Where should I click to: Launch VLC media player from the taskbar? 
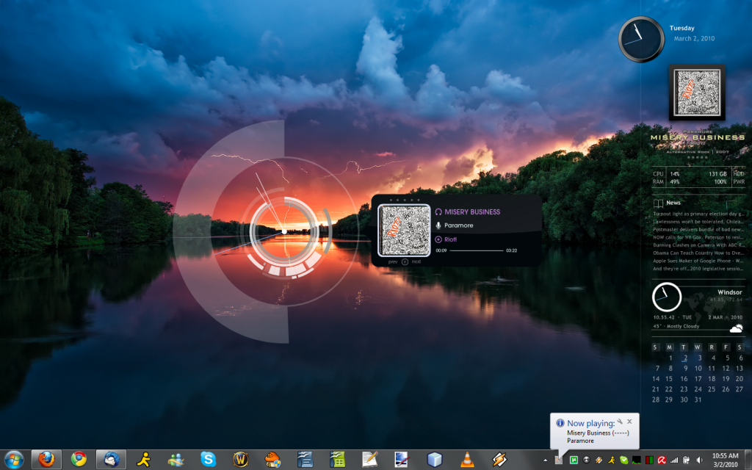click(x=466, y=460)
